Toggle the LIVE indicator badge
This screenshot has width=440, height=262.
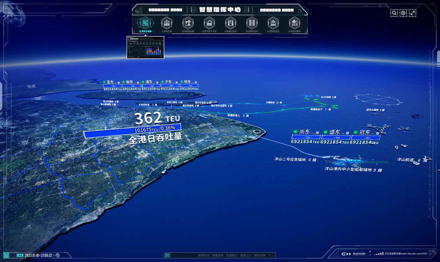click(20, 255)
